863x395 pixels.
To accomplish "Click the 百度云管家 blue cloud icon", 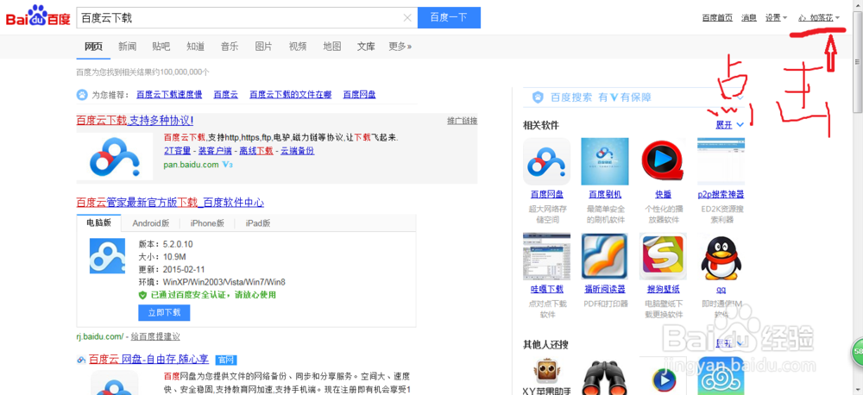I will click(107, 256).
